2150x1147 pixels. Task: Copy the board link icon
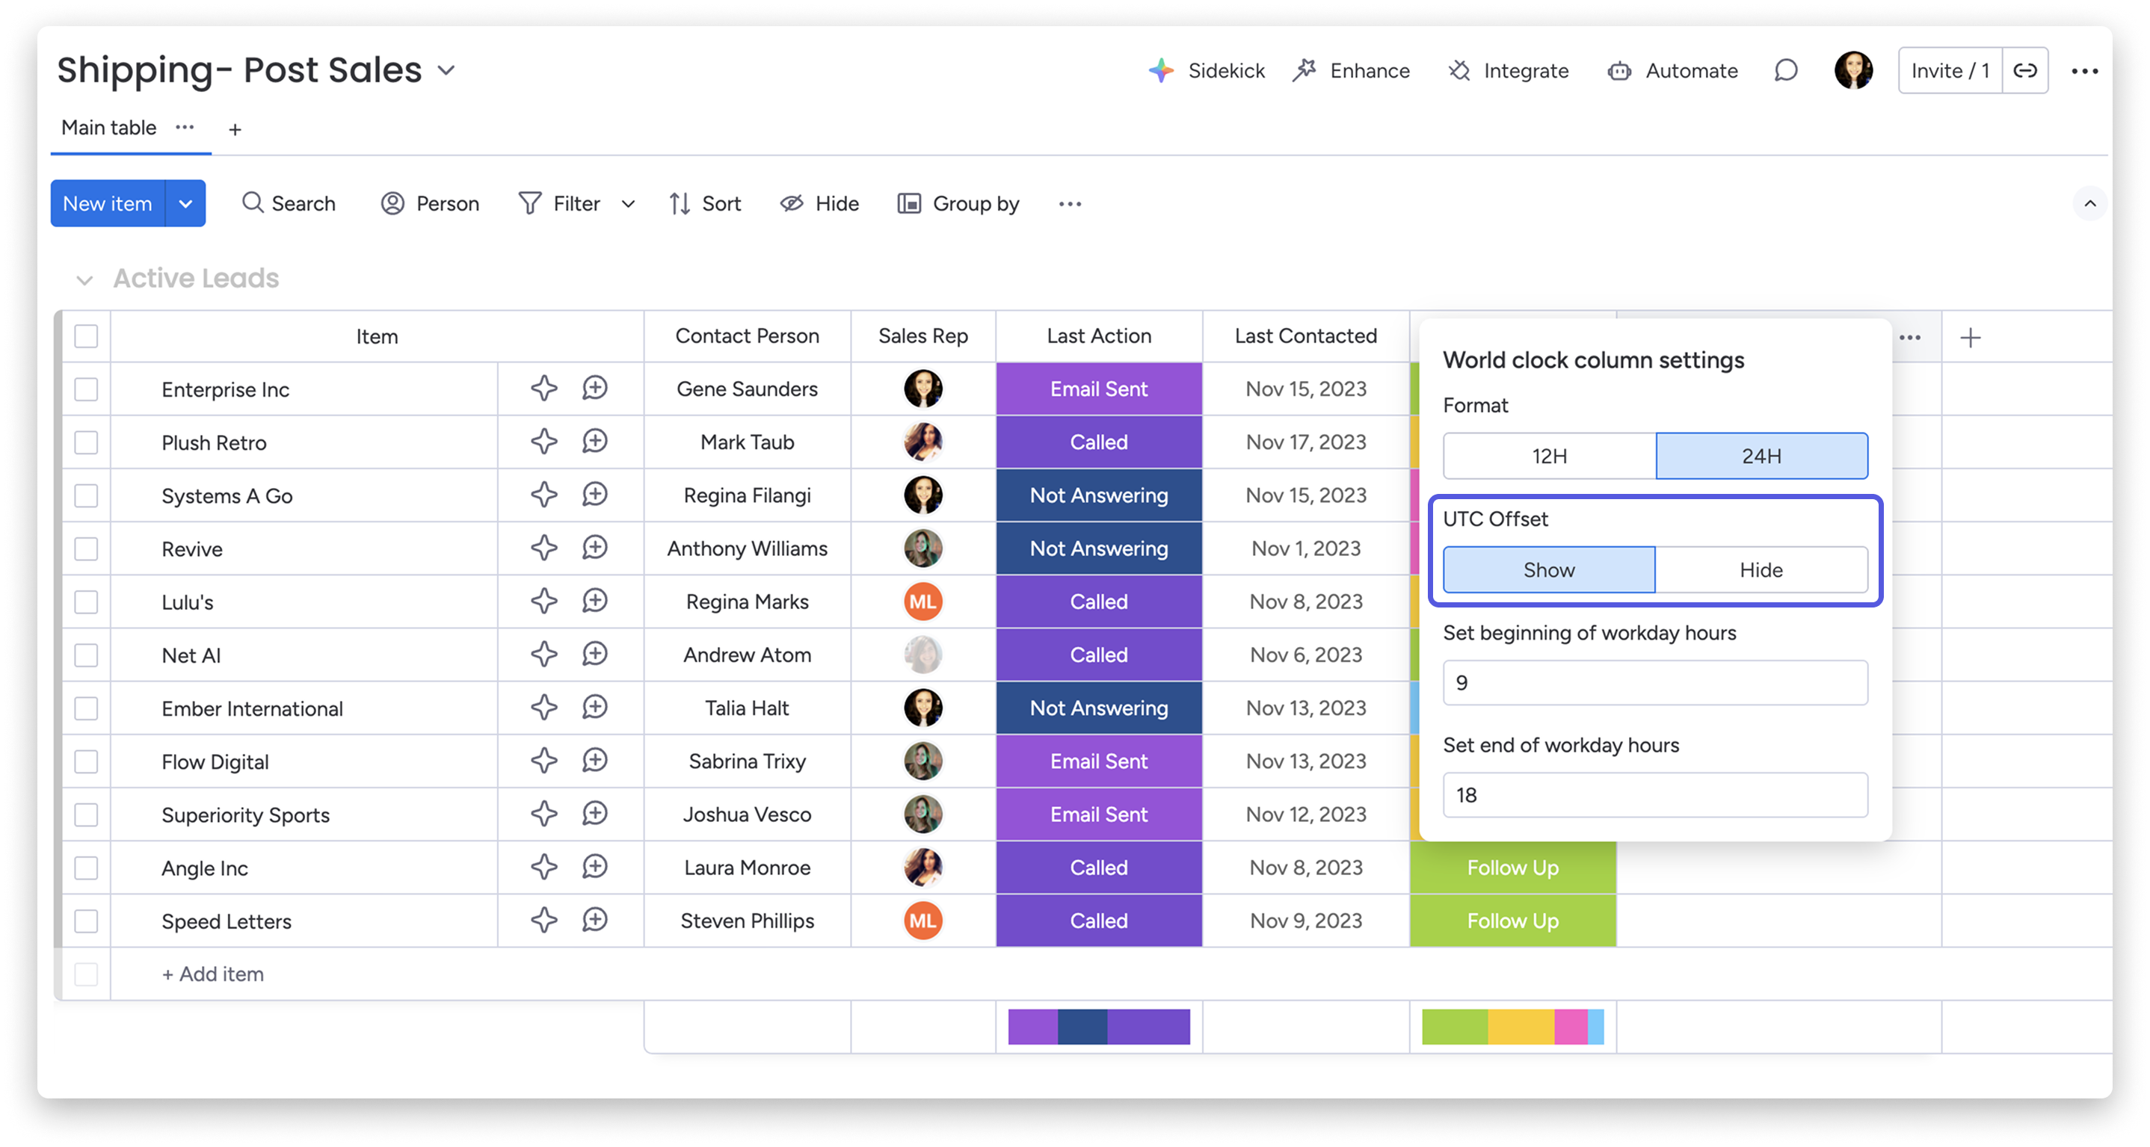[x=2025, y=71]
